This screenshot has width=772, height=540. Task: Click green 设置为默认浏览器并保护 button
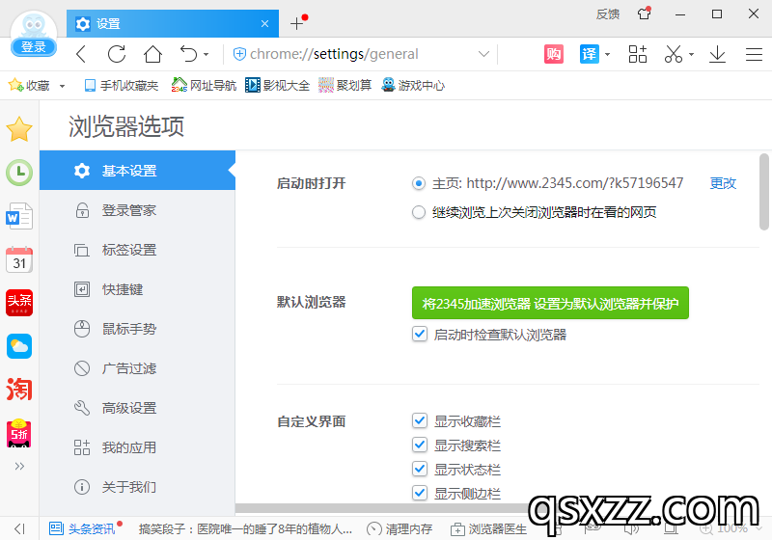click(x=550, y=303)
